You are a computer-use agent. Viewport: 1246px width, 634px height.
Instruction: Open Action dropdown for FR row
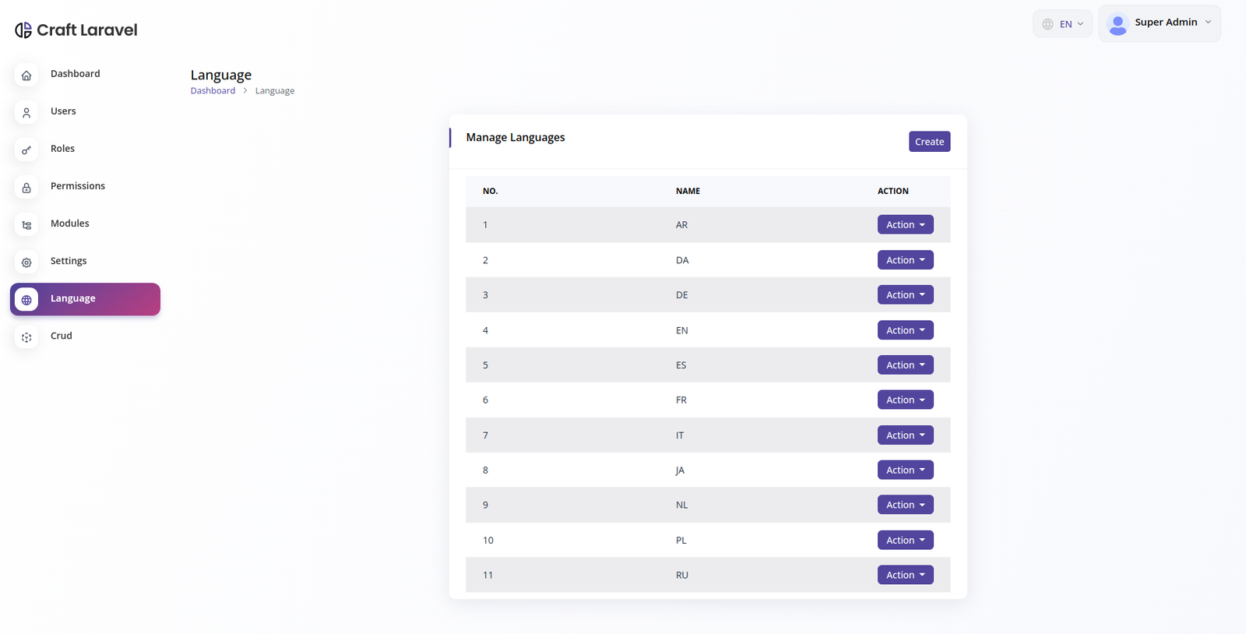(x=905, y=400)
